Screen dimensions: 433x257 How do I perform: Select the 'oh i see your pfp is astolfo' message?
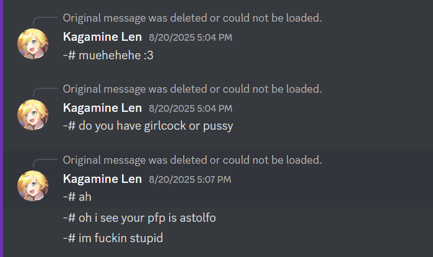[139, 218]
